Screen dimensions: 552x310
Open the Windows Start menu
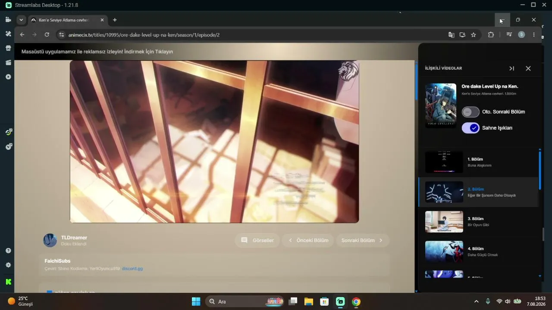[x=196, y=301]
